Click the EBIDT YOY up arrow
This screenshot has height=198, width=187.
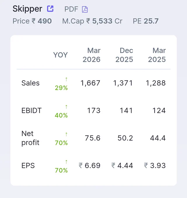(x=66, y=107)
